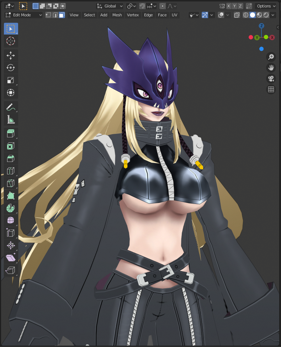Open the editor type dropdown
Image resolution: width=281 pixels, height=347 pixels.
click(10, 6)
